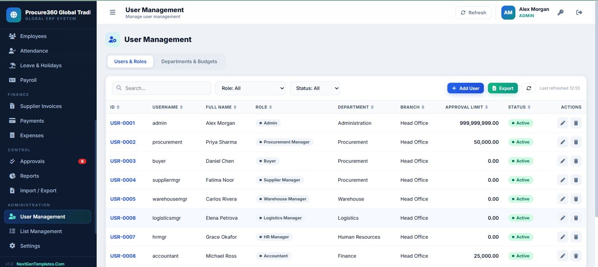Go to Expenses in the sidebar

coord(47,135)
